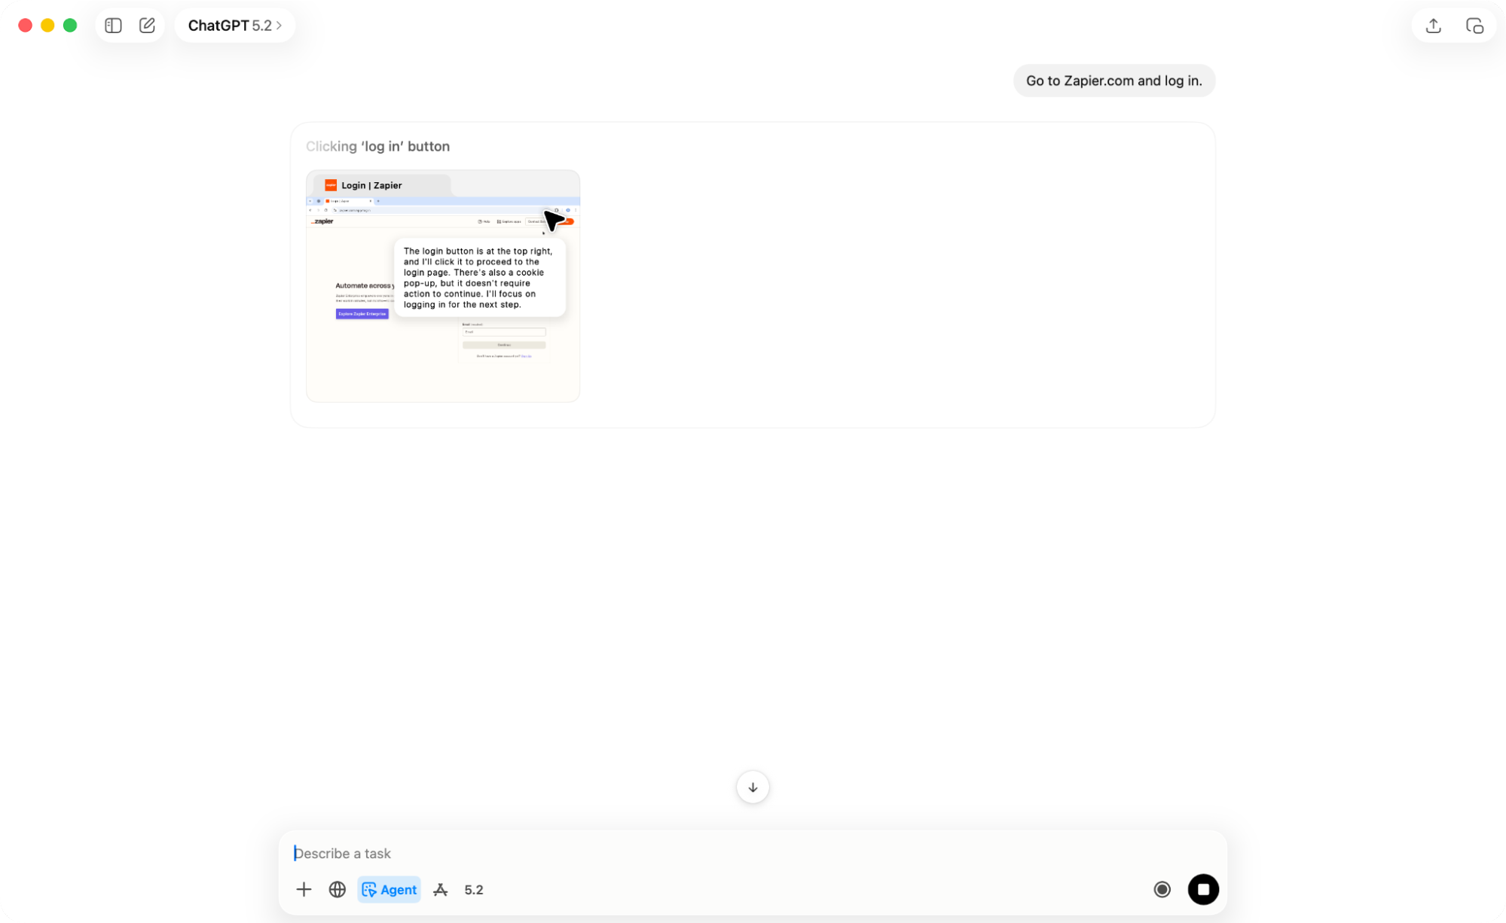Select the Skills icon beside the Agent pill
1506x923 pixels.
point(440,889)
